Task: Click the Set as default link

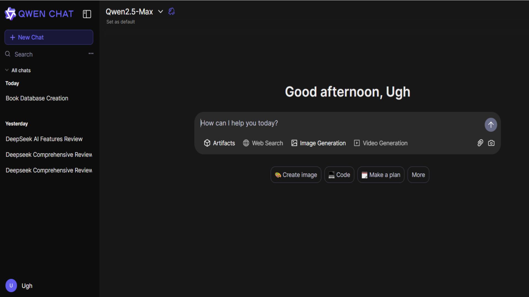Action: [121, 22]
